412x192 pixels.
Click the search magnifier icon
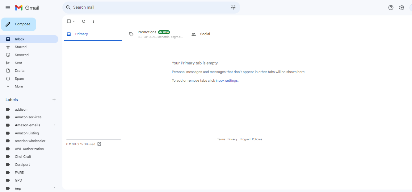point(68,7)
